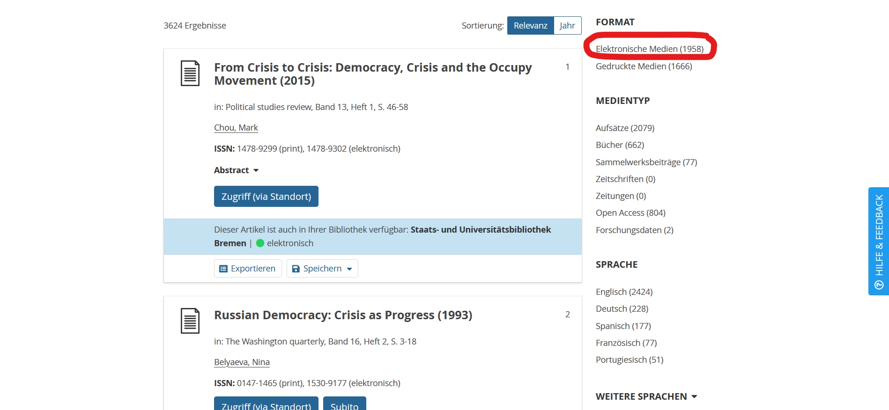Open the Hilfe & Feedback side tab
This screenshot has height=410, width=889.
(878, 241)
